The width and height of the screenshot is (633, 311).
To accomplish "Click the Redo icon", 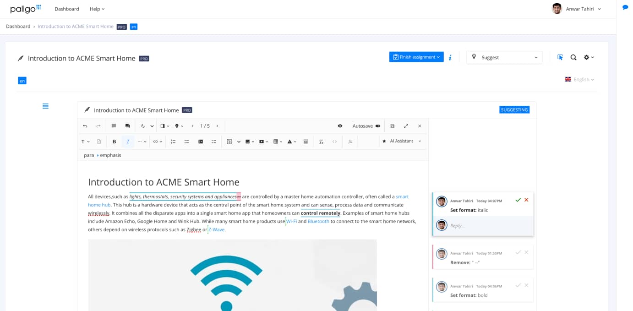I will [98, 125].
